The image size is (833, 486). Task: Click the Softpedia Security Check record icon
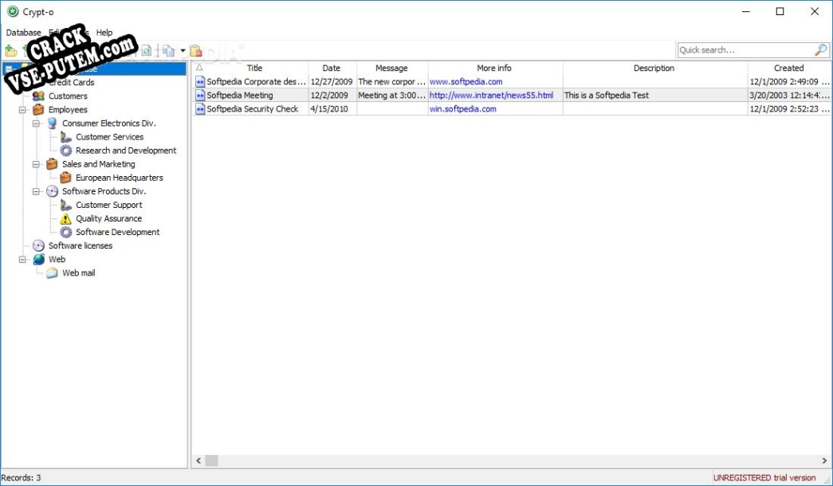coord(200,109)
